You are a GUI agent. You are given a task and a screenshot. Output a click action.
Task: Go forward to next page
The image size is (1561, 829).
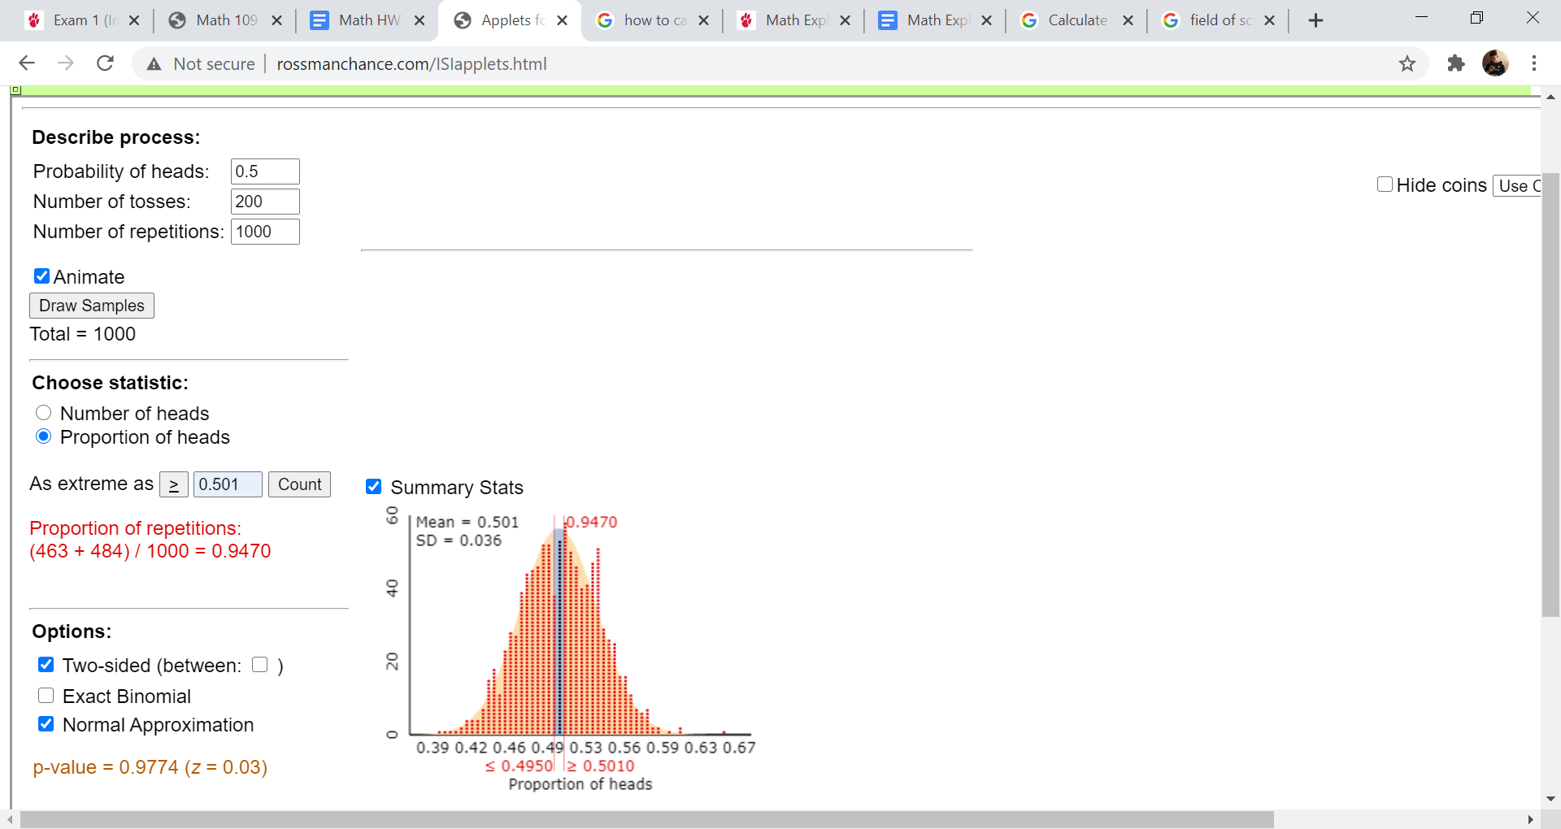(66, 63)
